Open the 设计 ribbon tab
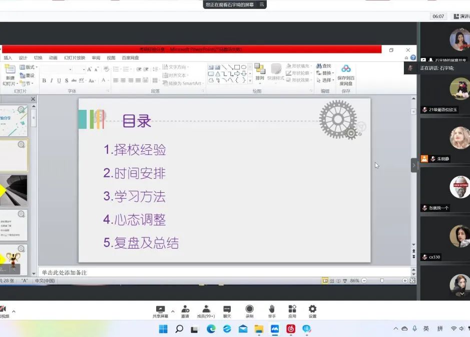 click(23, 58)
